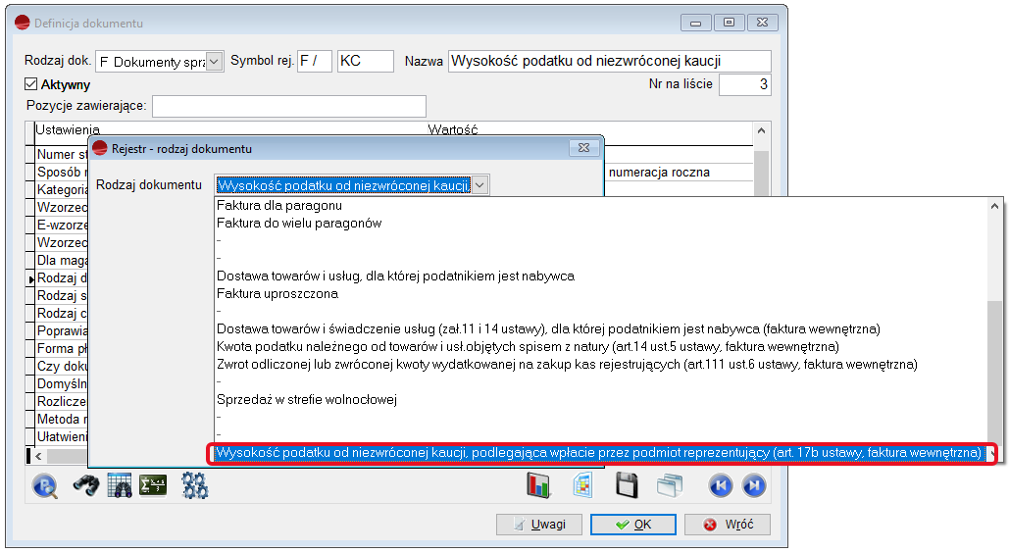1009x553 pixels.
Task: Click the colored document sheet icon
Action: (582, 485)
